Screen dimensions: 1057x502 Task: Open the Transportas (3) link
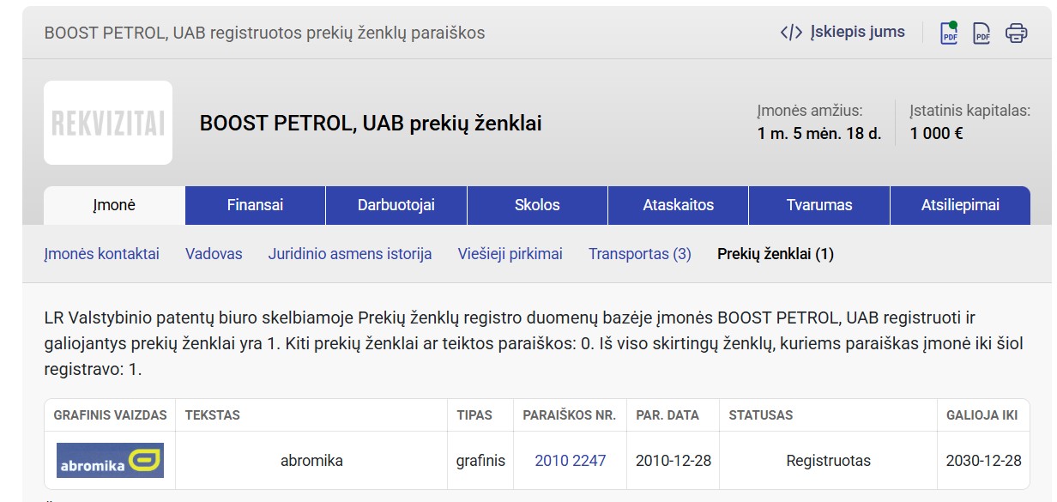point(639,254)
